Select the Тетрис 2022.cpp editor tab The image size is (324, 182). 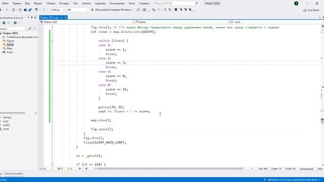point(50,18)
